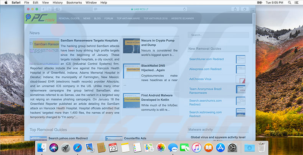303x155 pixels.
Task: Open the View menu
Action: pos(45,3)
